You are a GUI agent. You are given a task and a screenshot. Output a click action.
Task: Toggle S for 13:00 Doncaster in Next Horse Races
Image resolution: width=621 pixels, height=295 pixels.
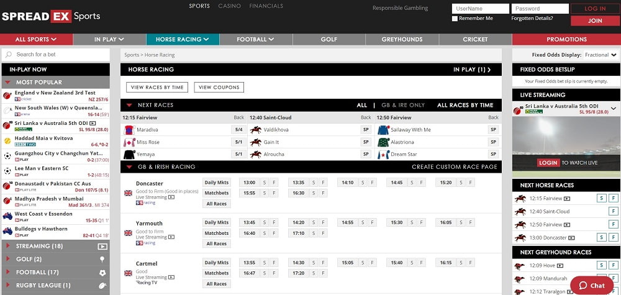(602, 238)
